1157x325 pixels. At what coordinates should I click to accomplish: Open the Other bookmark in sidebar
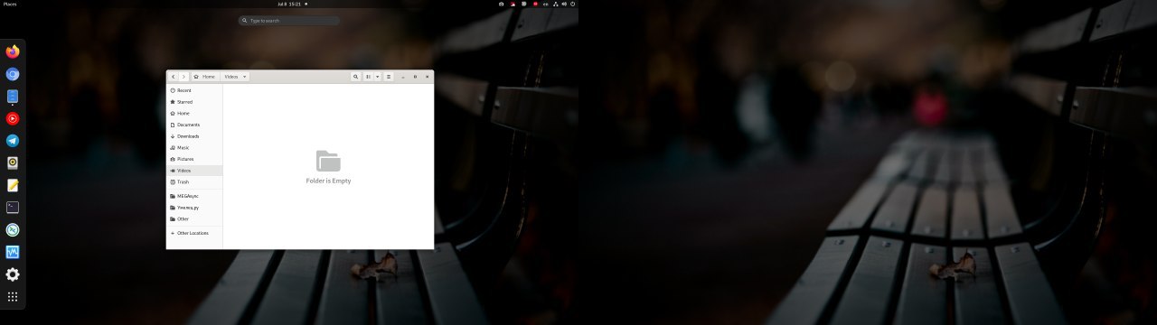(194, 218)
